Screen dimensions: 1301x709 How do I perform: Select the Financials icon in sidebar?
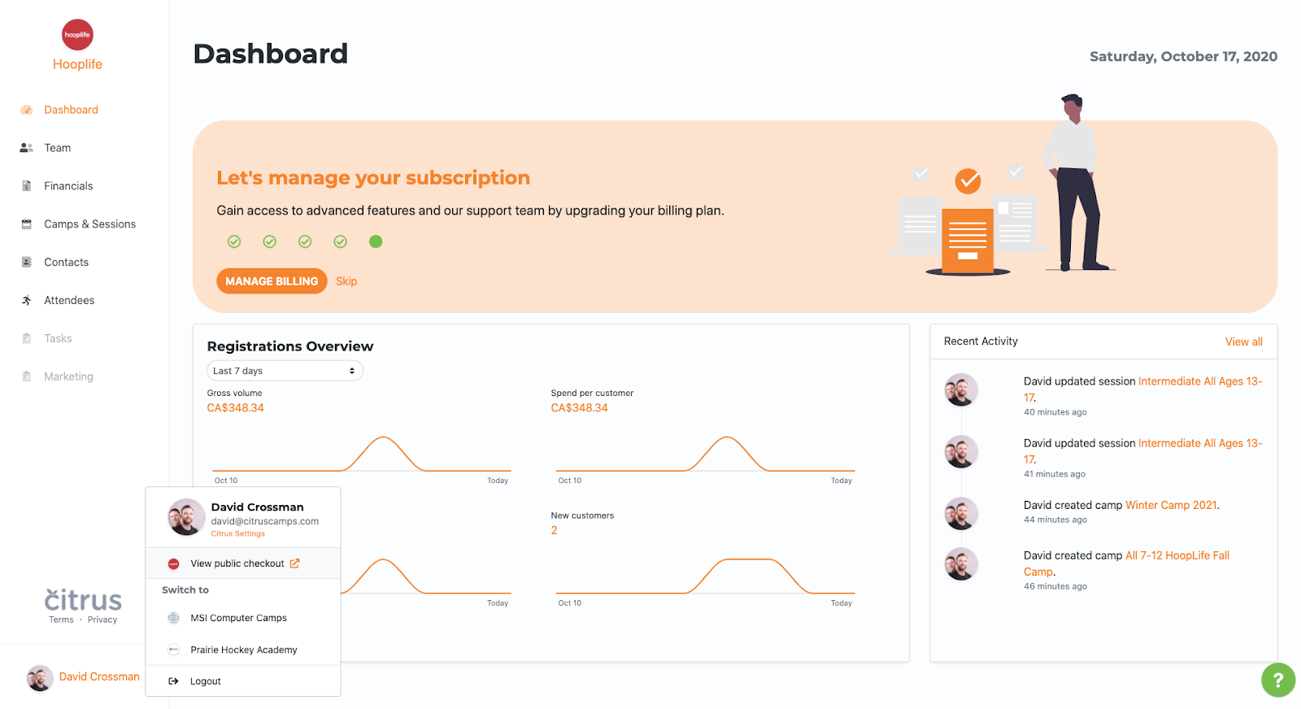coord(26,186)
